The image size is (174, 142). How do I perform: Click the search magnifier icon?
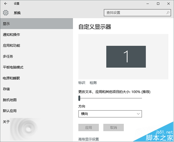[168, 13]
